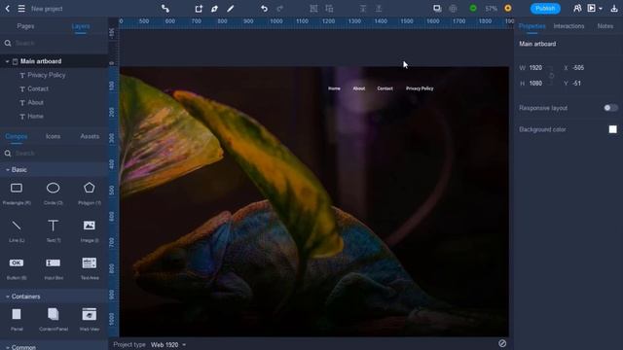Select the Main artboard layer
623x350 pixels.
tap(41, 61)
